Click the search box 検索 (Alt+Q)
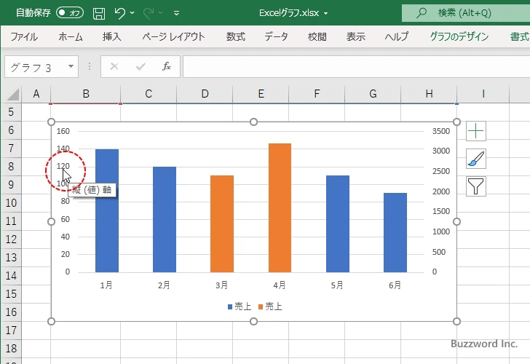Viewport: 530px width, 364px height. [x=466, y=13]
